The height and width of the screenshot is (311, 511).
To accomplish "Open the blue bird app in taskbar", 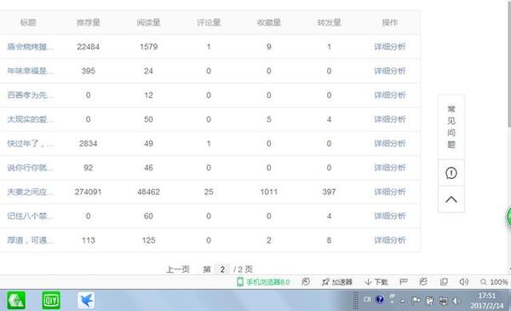I will point(86,300).
